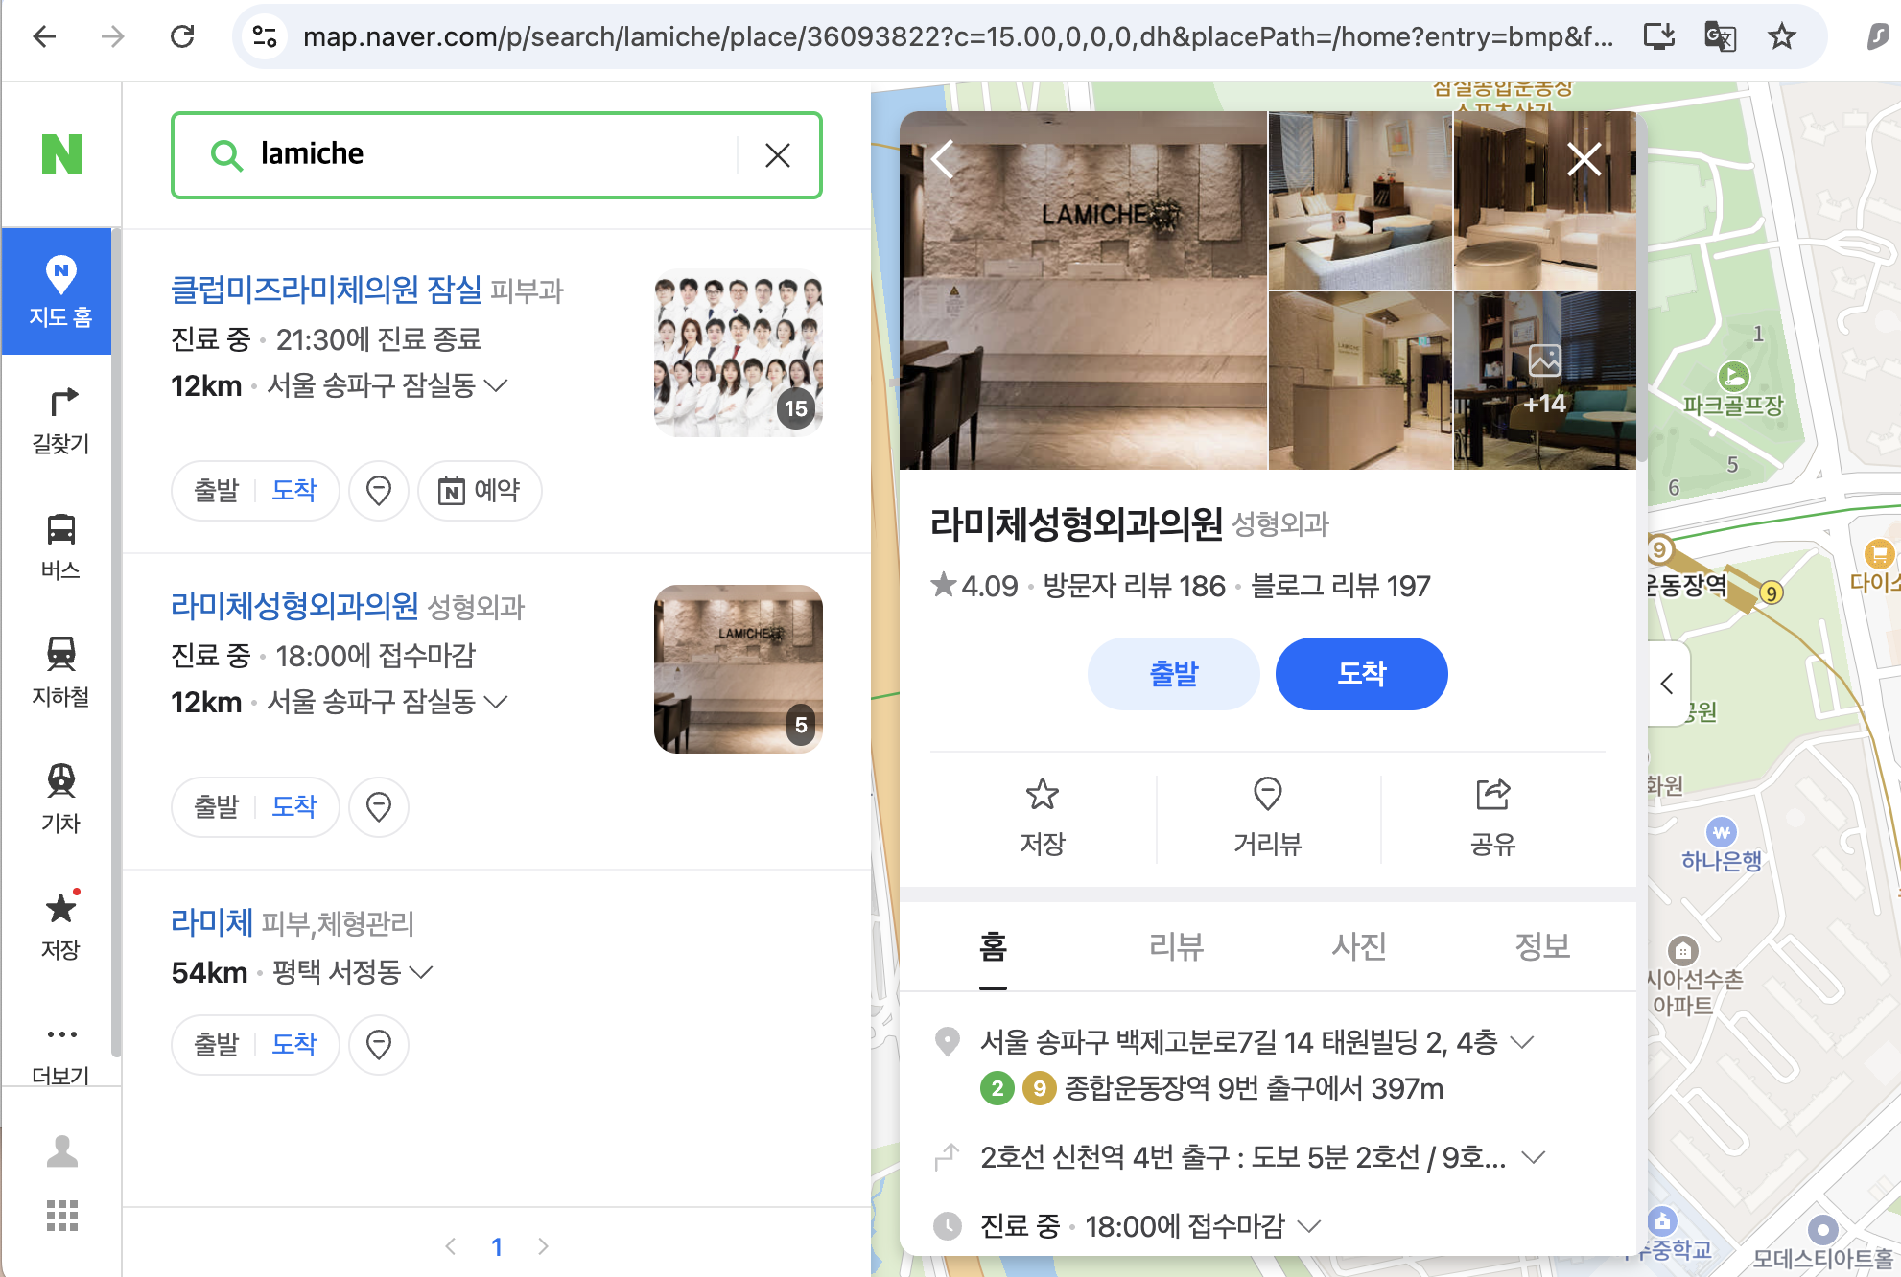
Task: Open 더보기 more options in sidebar
Action: [60, 1054]
